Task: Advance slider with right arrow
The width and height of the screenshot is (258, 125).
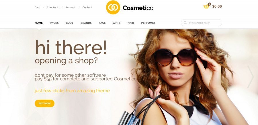Action: click(250, 77)
